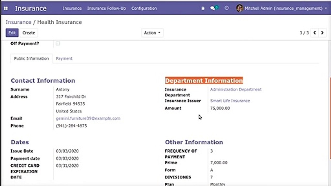Navigate to Insurance breadcrumb link
Screen dimensions: 331x186
point(18,22)
